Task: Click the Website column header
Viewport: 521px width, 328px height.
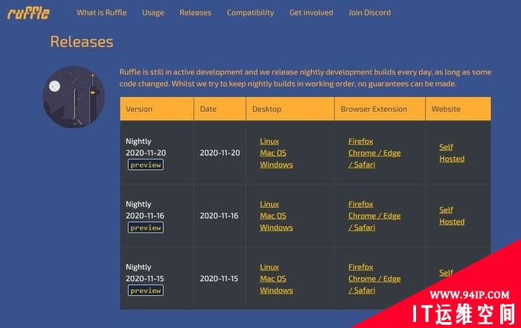Action: pyautogui.click(x=458, y=109)
